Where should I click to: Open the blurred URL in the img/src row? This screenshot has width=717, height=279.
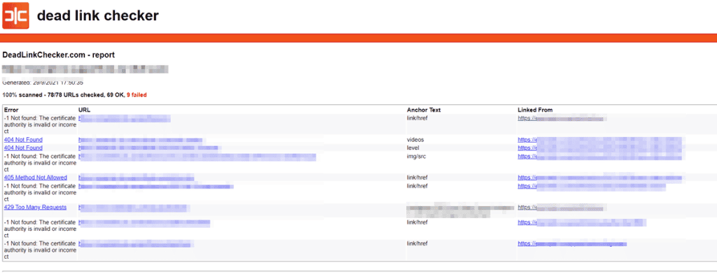197,157
